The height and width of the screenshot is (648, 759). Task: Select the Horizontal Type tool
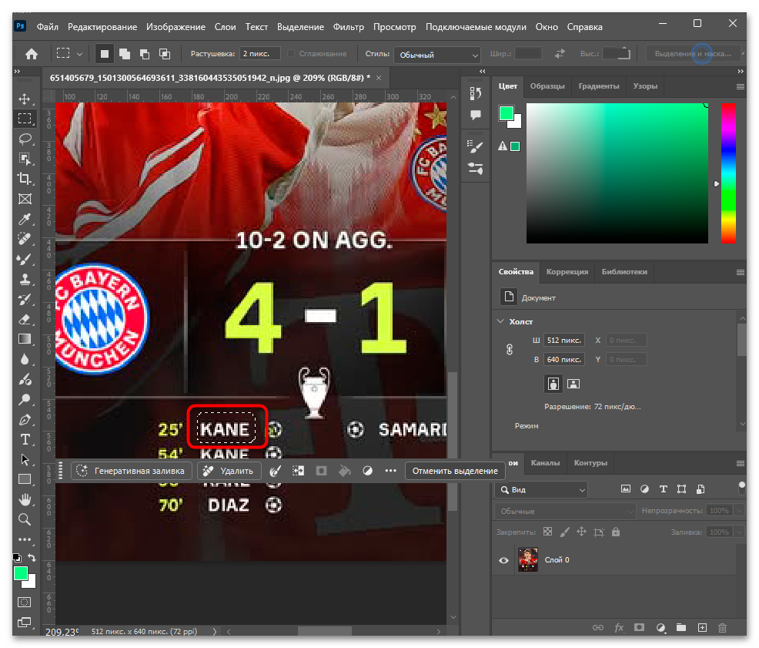(25, 440)
